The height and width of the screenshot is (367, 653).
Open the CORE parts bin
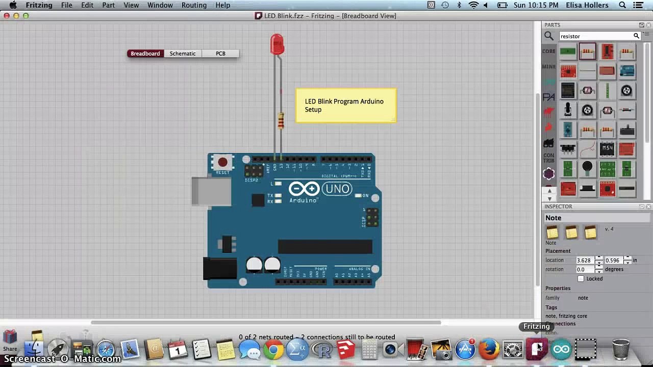549,51
